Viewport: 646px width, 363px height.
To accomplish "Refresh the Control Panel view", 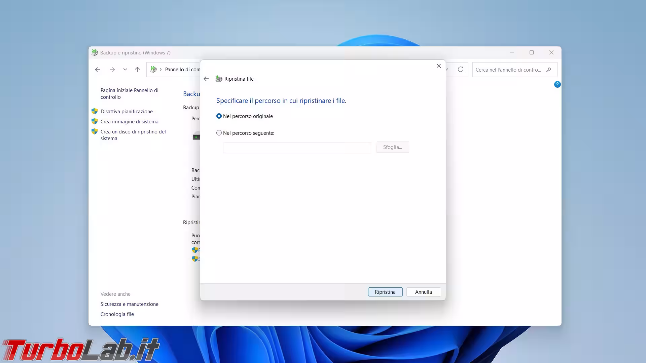I will pos(461,69).
